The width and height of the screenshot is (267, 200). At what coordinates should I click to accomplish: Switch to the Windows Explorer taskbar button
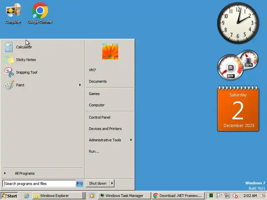pyautogui.click(x=57, y=196)
